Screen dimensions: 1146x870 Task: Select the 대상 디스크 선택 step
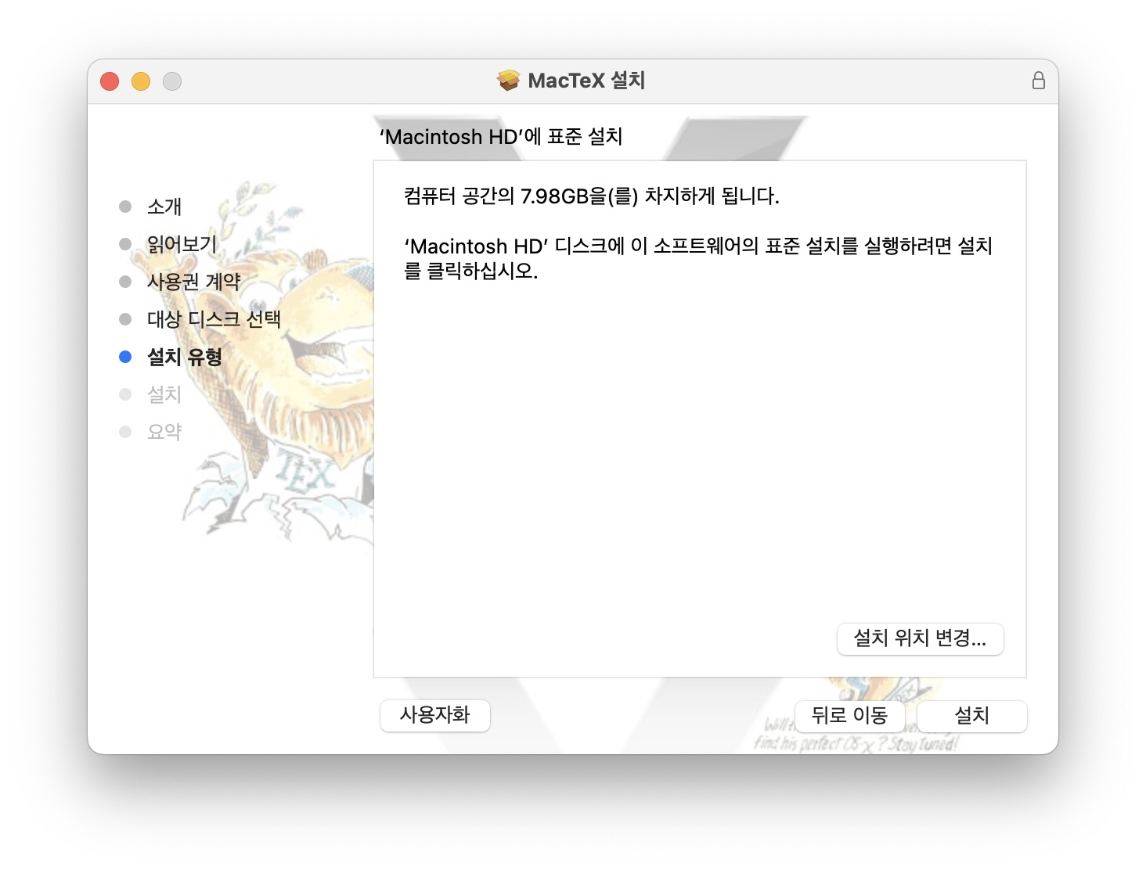point(214,319)
